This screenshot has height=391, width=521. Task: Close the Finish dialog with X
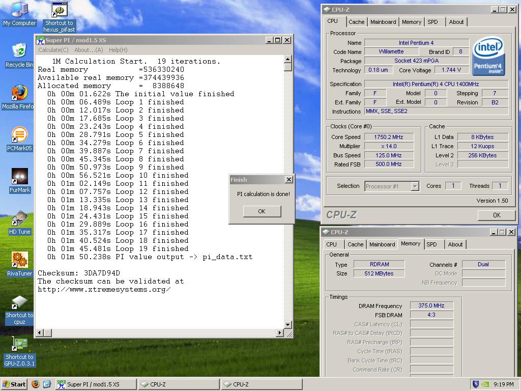(289, 180)
